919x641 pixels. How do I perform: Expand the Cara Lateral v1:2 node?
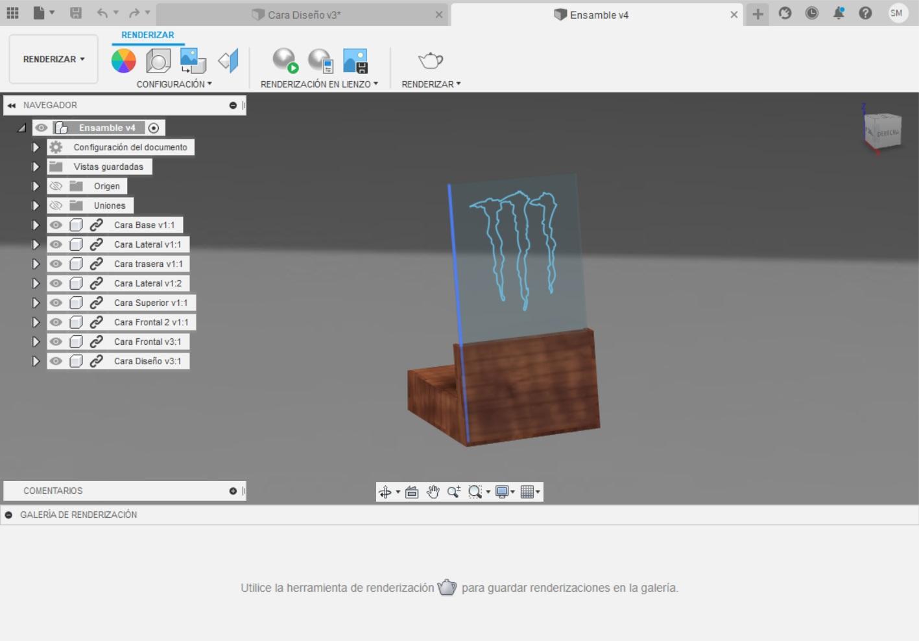[36, 283]
